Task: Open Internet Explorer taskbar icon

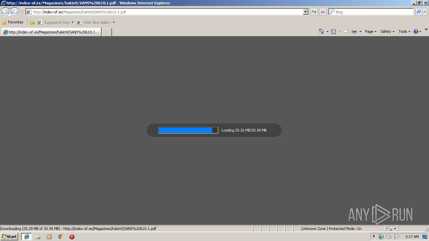Action: 27,237
